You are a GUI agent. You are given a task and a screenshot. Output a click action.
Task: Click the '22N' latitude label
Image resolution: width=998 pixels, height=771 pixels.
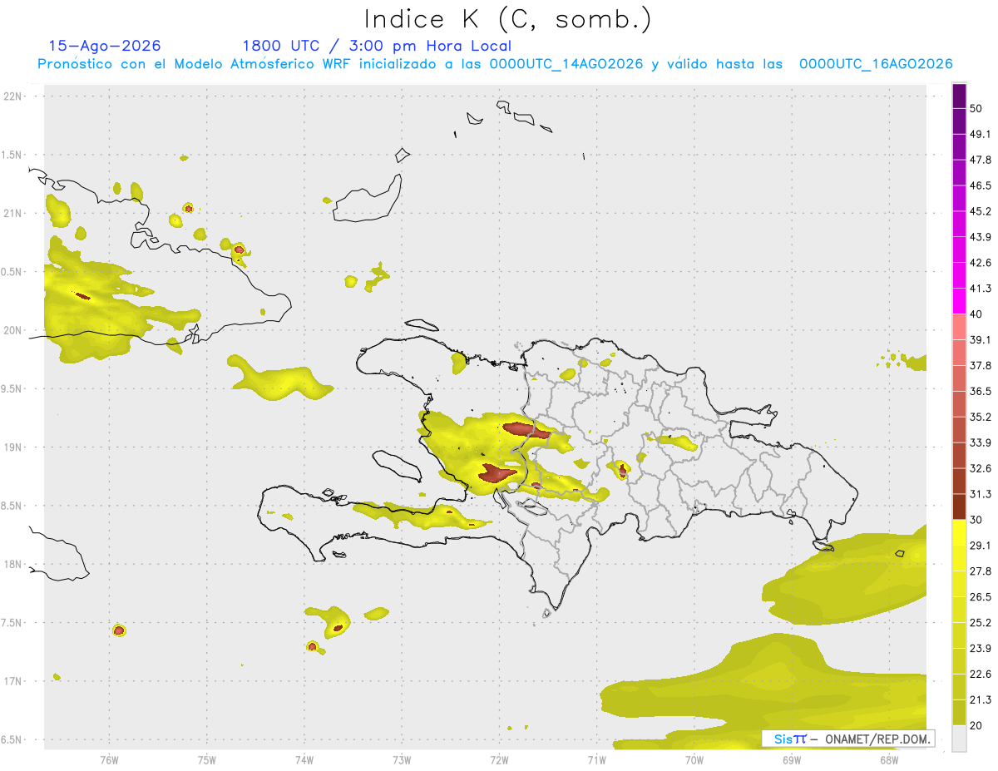12,96
